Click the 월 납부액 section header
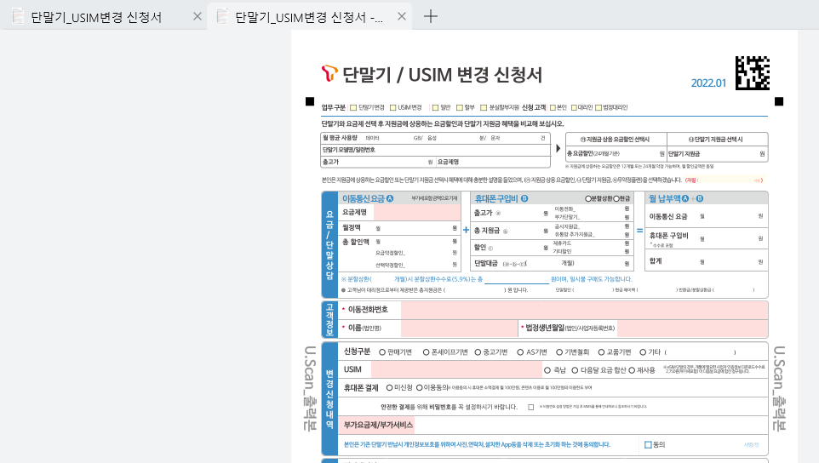The image size is (819, 463). (676, 199)
